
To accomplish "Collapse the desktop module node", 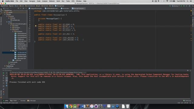I will coord(5,66).
